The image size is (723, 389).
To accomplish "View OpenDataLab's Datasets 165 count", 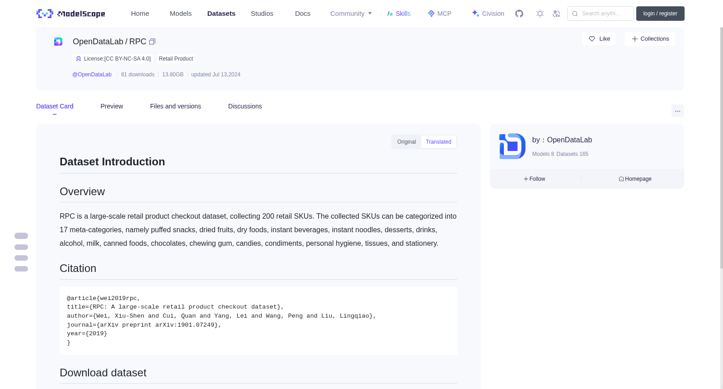I will tap(573, 154).
